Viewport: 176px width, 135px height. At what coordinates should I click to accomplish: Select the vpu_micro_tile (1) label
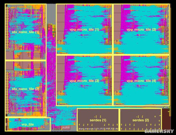click(84, 30)
